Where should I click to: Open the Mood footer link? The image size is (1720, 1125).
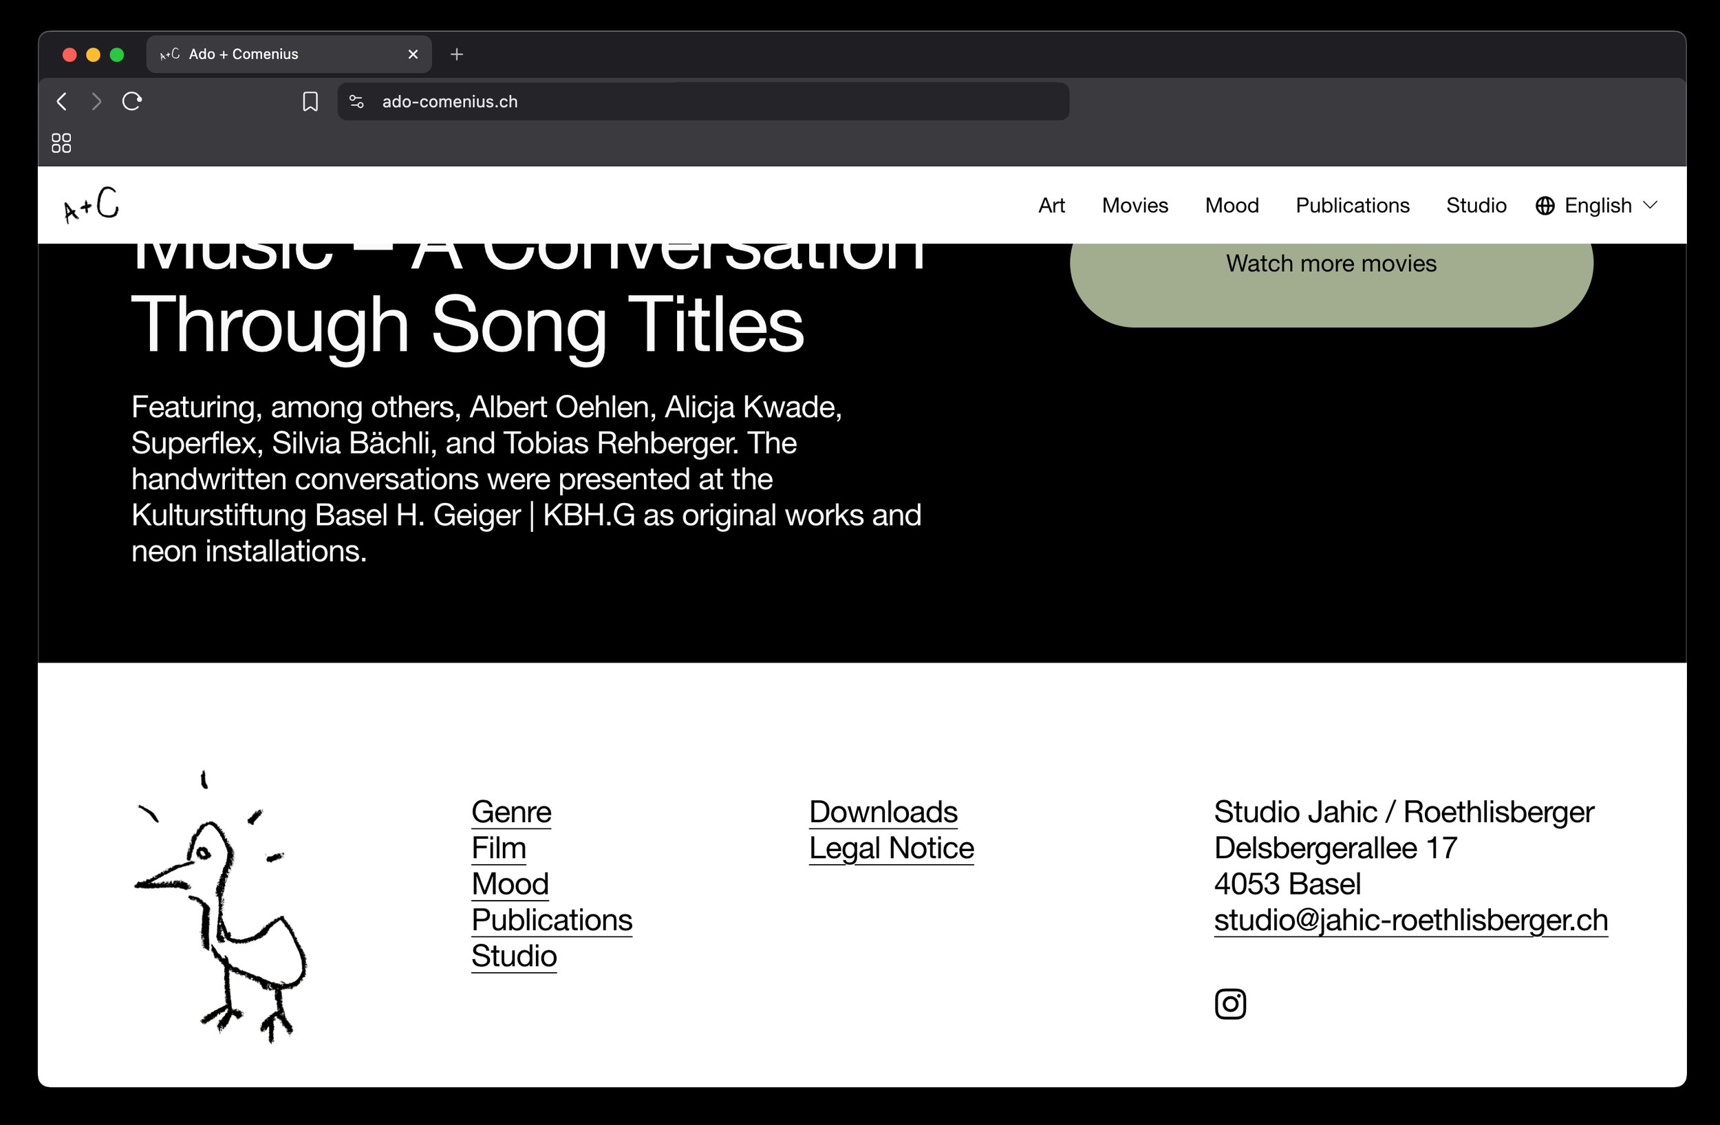click(x=510, y=884)
